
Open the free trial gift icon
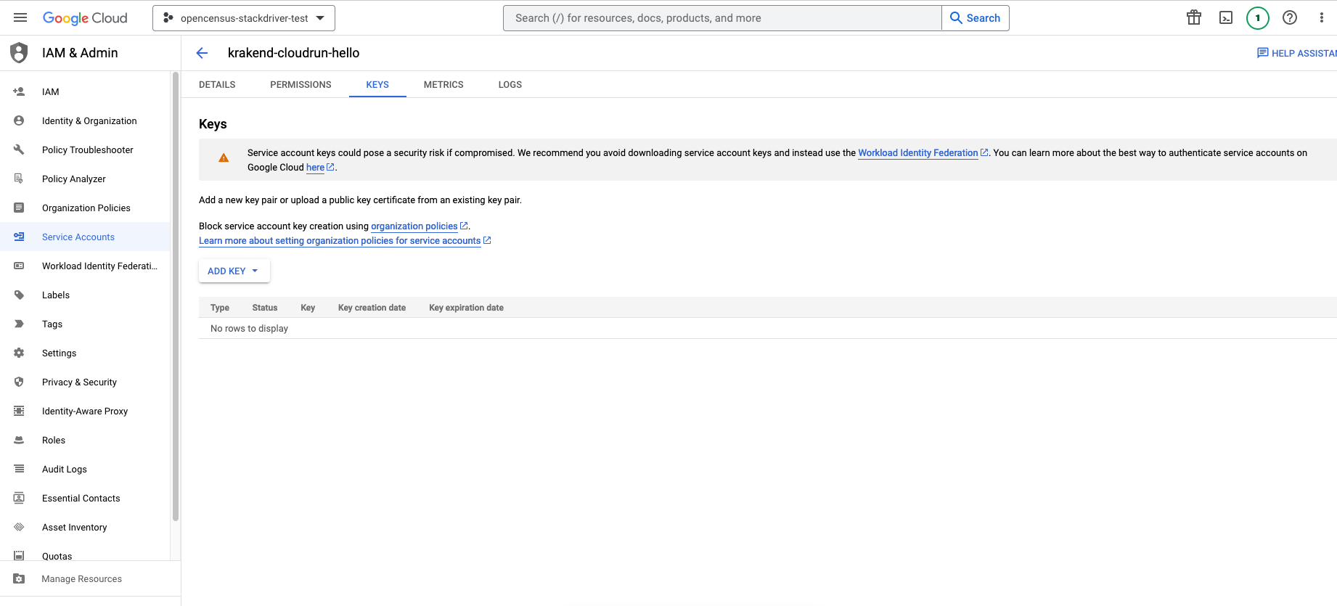click(x=1194, y=18)
